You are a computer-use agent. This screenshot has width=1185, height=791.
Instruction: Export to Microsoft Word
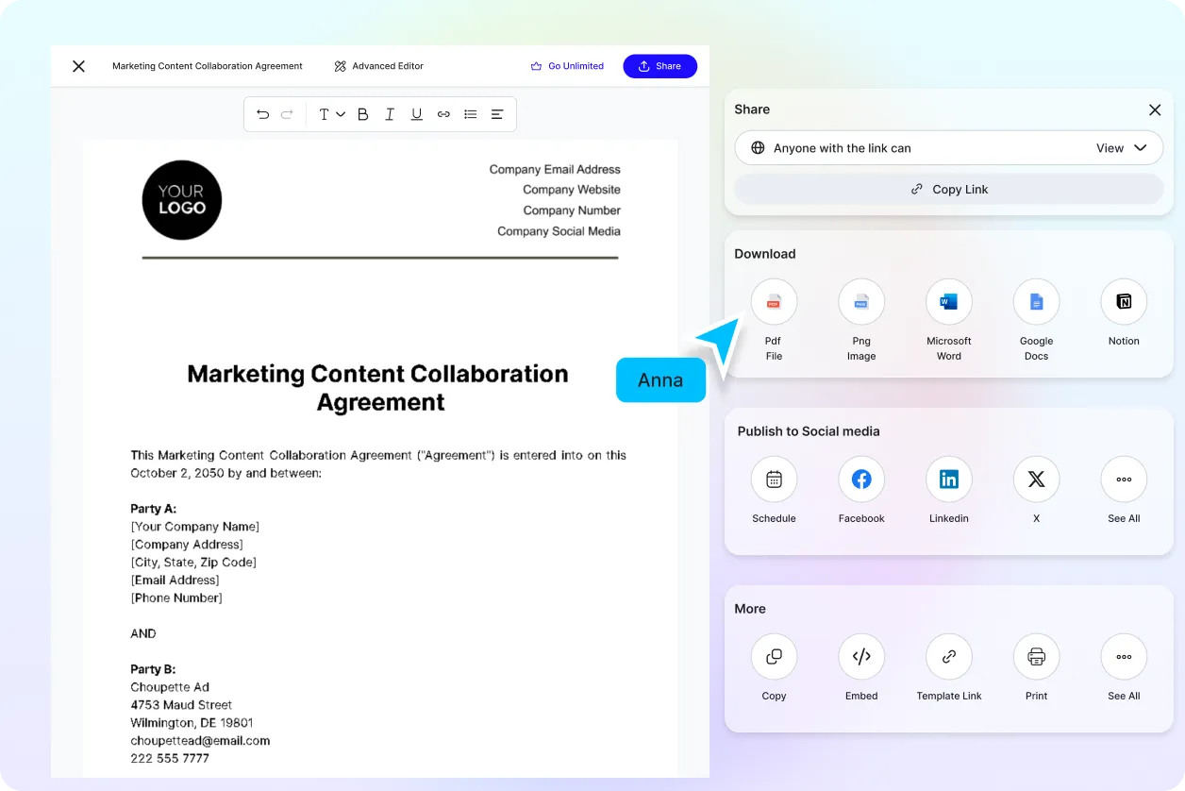pyautogui.click(x=948, y=302)
